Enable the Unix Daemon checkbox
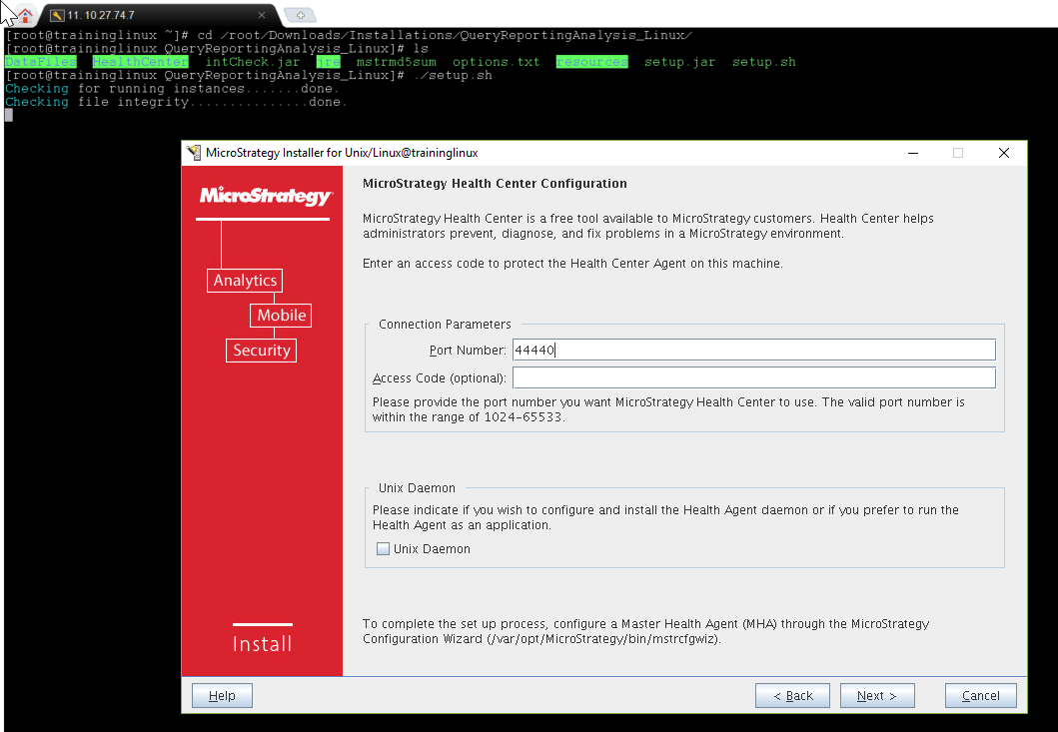This screenshot has width=1058, height=732. point(384,549)
